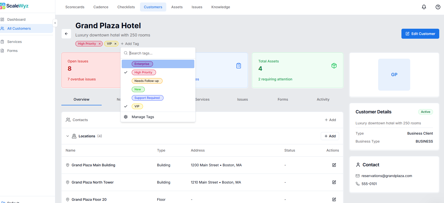444x203 pixels.
Task: Remove the High Priority tag with x
Action: point(100,44)
